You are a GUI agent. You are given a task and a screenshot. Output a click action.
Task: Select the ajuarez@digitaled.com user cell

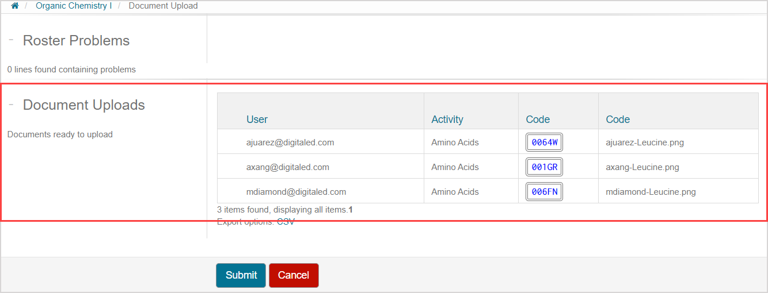click(290, 142)
